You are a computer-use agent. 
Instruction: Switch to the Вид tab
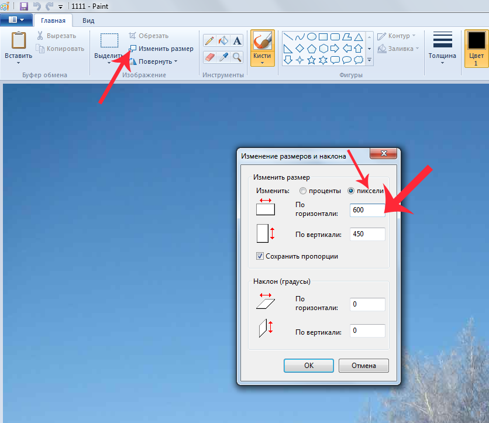88,20
